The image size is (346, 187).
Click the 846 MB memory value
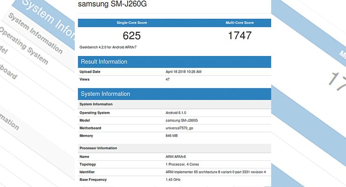point(172,135)
